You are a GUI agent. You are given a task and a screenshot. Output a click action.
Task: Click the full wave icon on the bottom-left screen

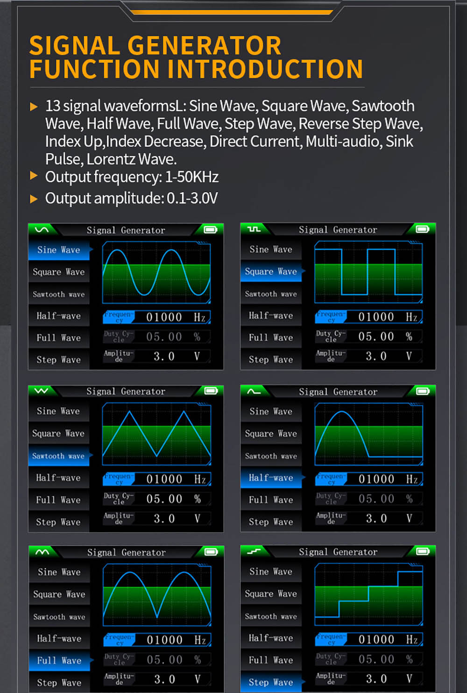pos(42,552)
